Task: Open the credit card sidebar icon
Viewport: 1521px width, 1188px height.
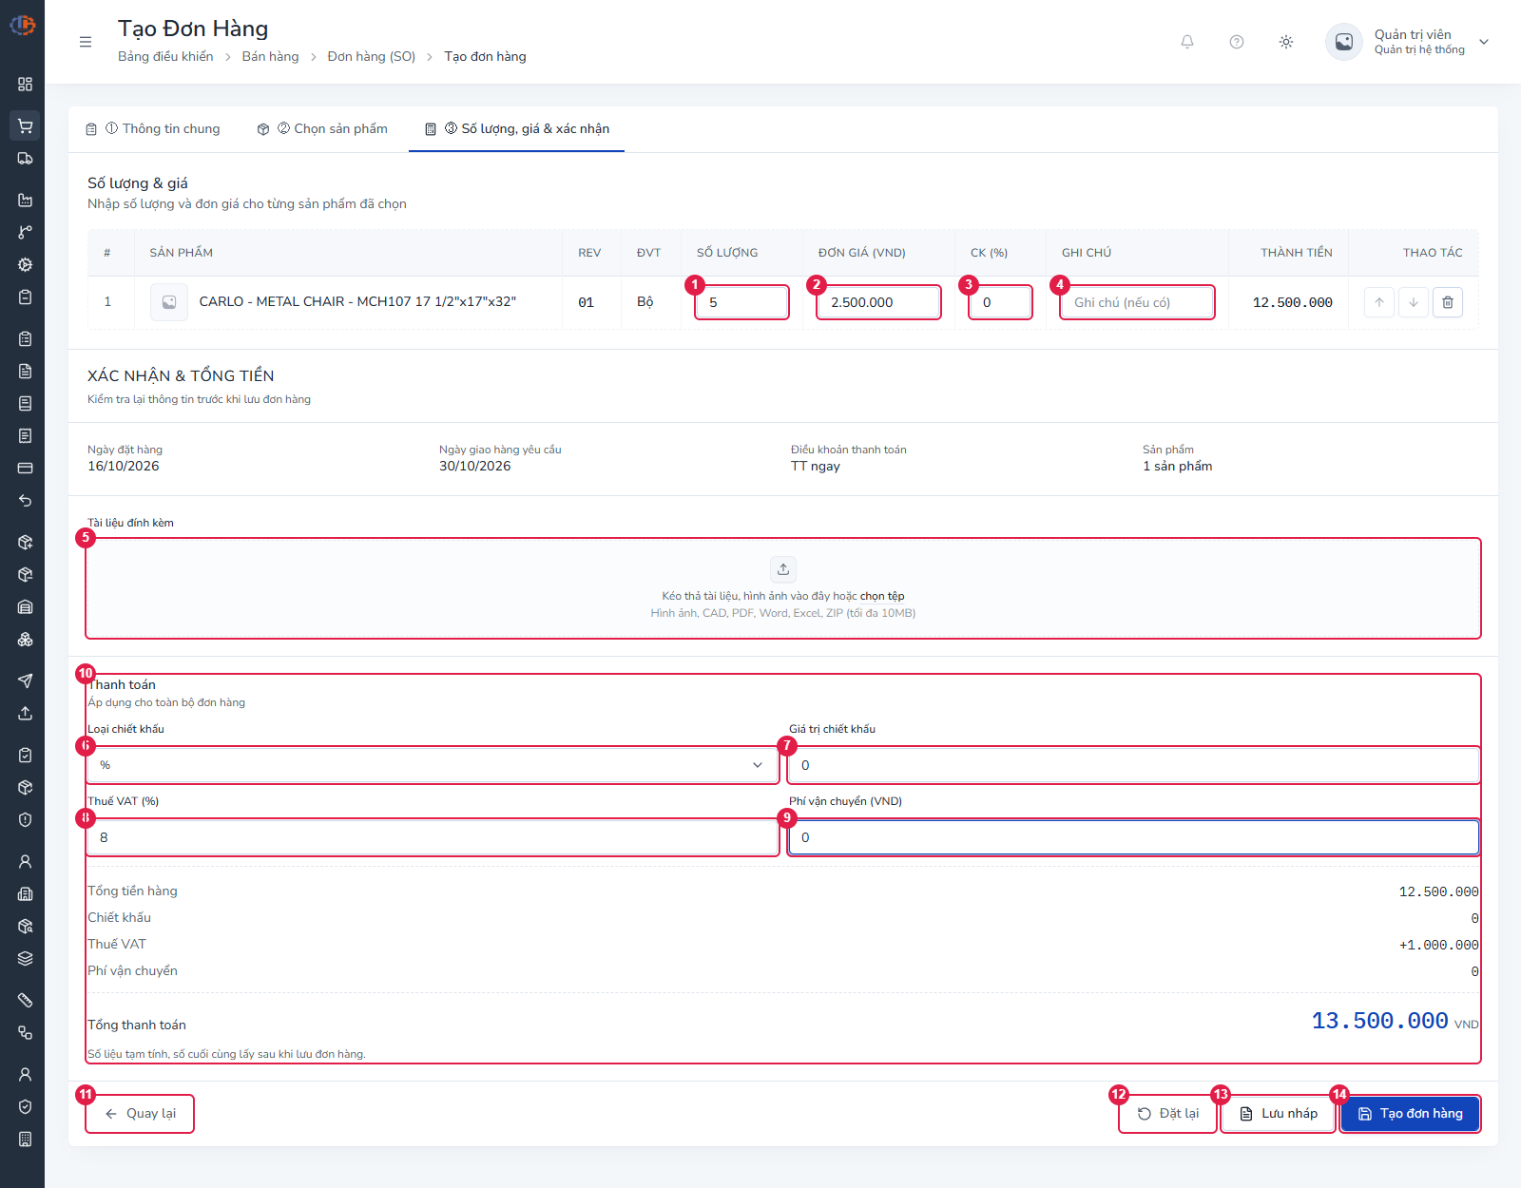Action: click(26, 469)
